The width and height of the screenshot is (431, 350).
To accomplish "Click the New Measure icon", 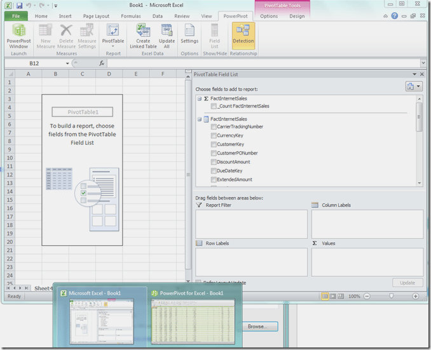I will [46, 30].
